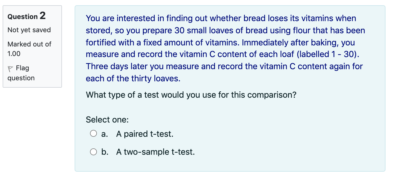Click the "Not yet saved" status text
The image size is (395, 188).
tap(29, 30)
